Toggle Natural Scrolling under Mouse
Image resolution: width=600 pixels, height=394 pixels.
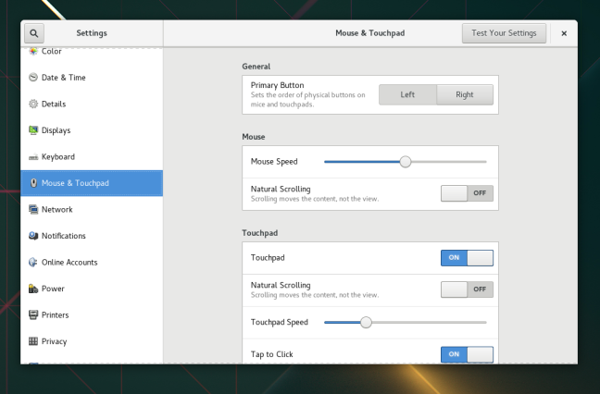tap(467, 193)
